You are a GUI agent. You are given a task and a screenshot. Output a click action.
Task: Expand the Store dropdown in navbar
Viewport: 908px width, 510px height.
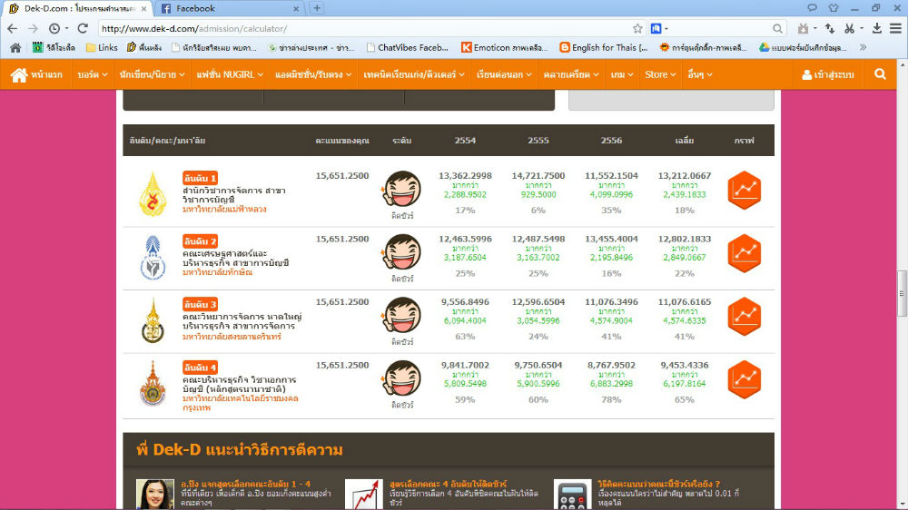[660, 74]
